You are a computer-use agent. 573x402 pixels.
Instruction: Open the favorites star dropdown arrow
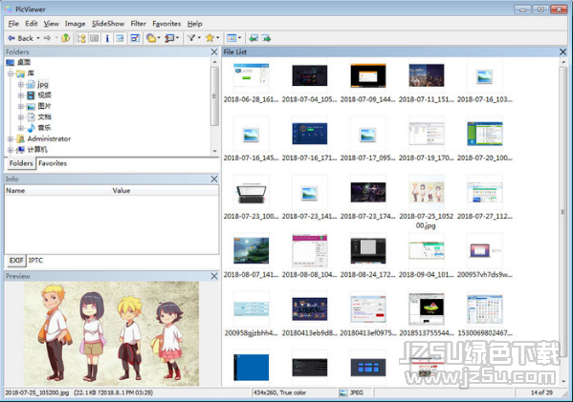click(217, 38)
